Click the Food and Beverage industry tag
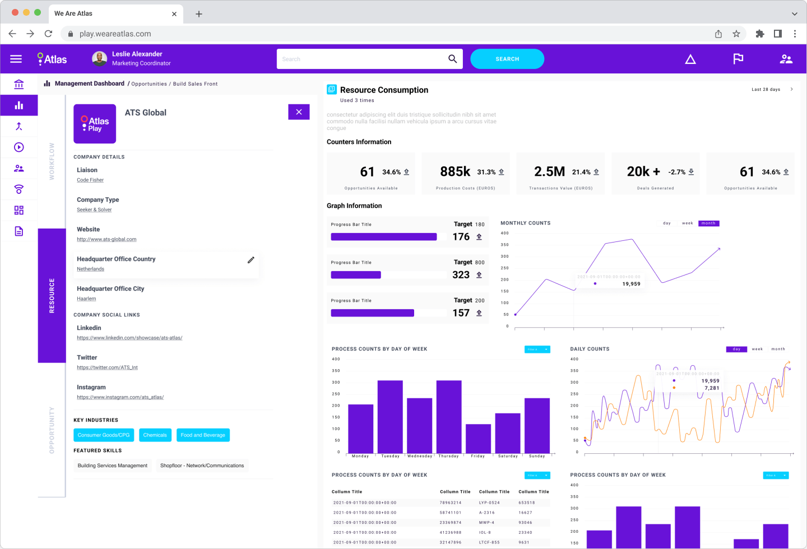 tap(203, 435)
